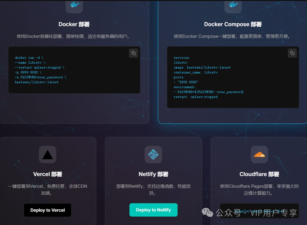This screenshot has height=225, width=307.
Task: Click the 'ports:' line in Compose code
Action: (x=179, y=77)
